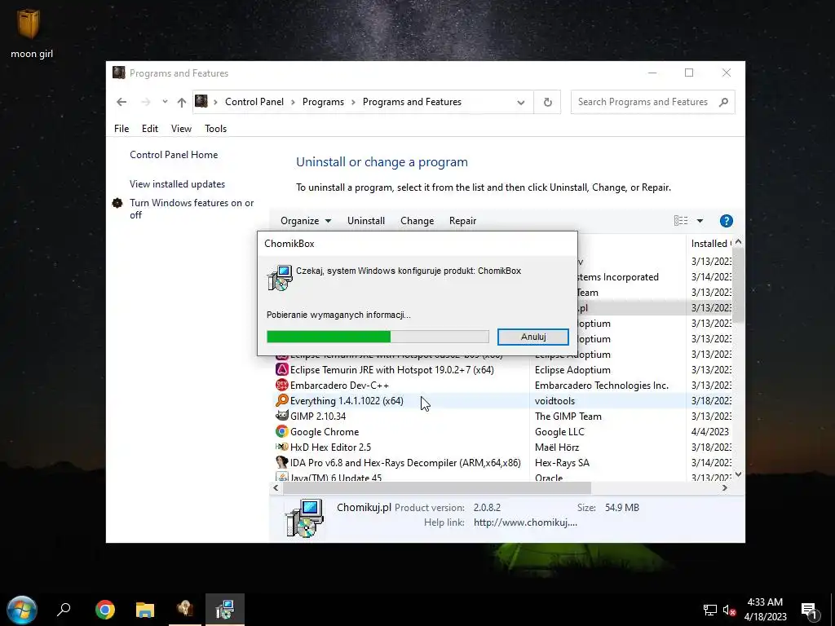Viewport: 835px width, 626px height.
Task: Click the 4/4/2023 install date
Action: point(710,432)
